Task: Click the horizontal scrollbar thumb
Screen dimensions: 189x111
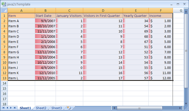Action: click(x=139, y=108)
